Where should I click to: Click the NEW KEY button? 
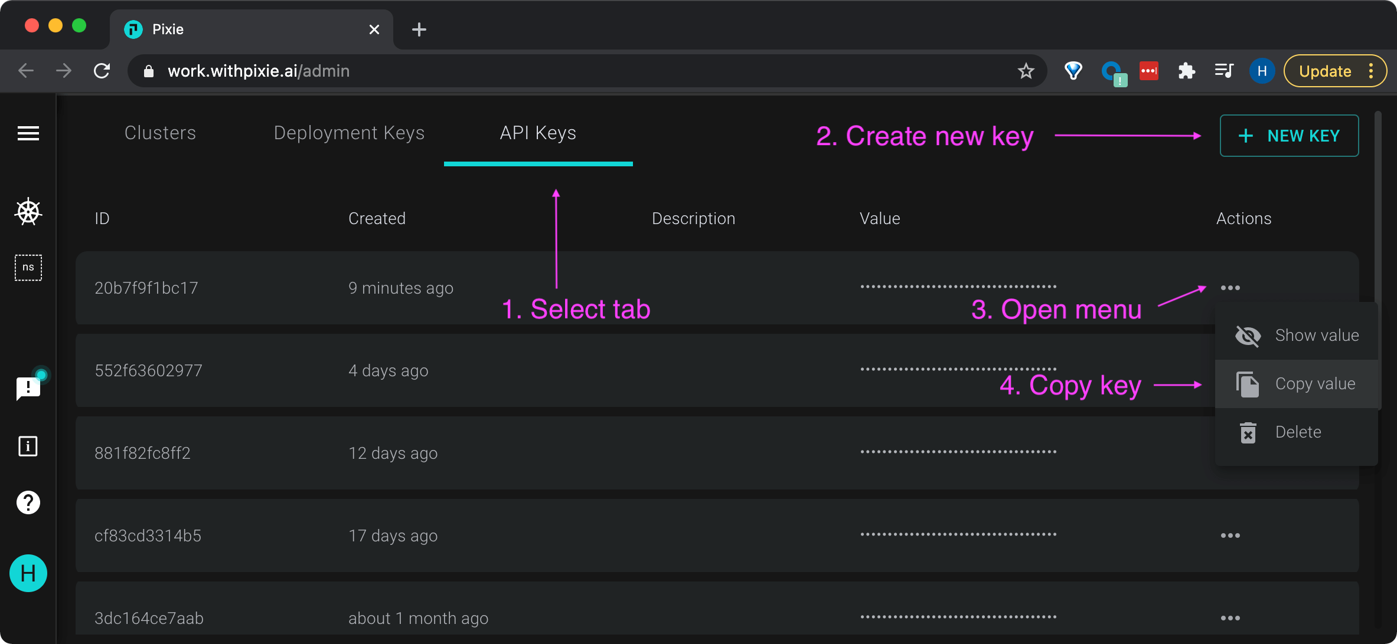point(1289,136)
